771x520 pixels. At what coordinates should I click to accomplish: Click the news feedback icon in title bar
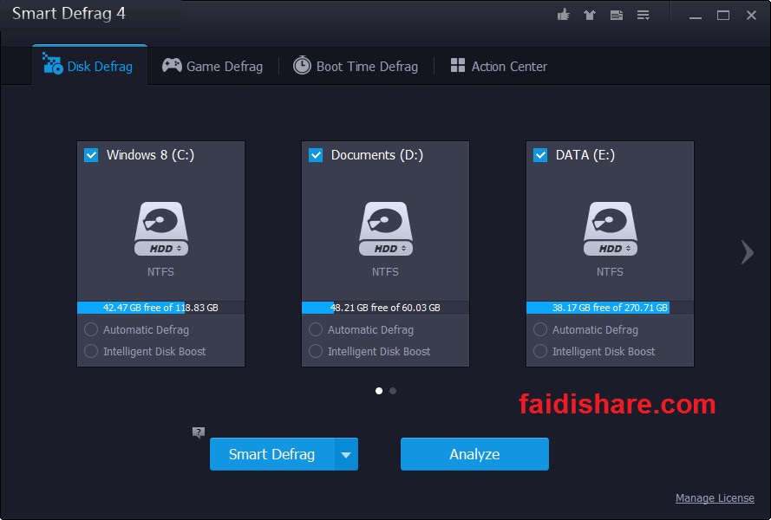[616, 16]
